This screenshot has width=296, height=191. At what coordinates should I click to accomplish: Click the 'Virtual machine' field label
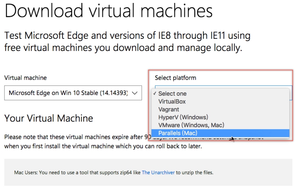26,78
